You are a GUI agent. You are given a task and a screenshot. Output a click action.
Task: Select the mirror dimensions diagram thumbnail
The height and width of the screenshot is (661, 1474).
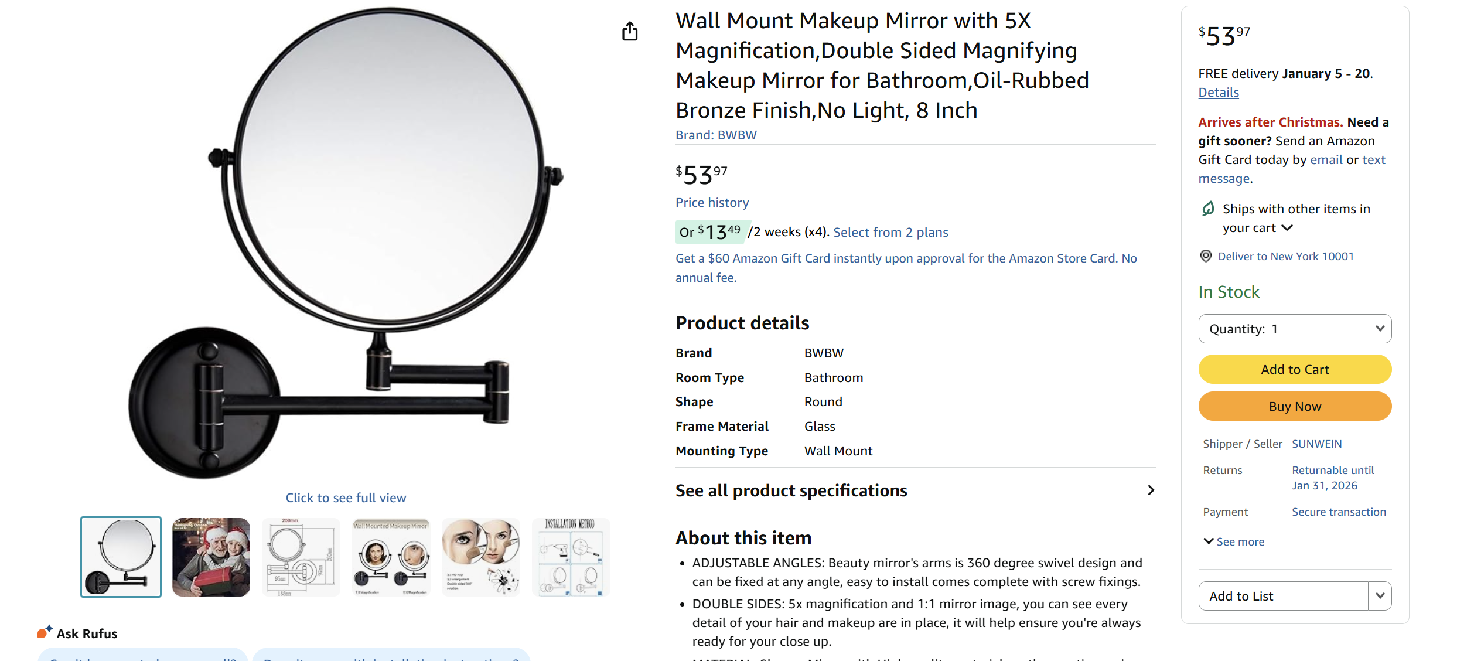point(301,557)
